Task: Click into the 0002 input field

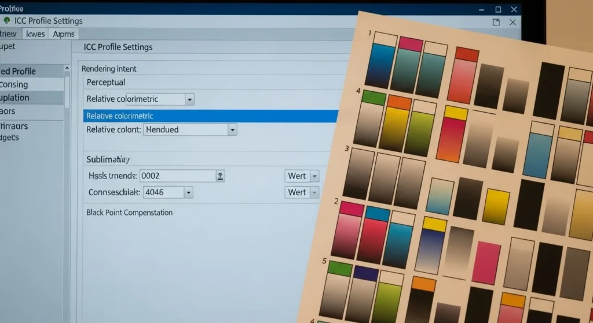Action: tap(177, 176)
